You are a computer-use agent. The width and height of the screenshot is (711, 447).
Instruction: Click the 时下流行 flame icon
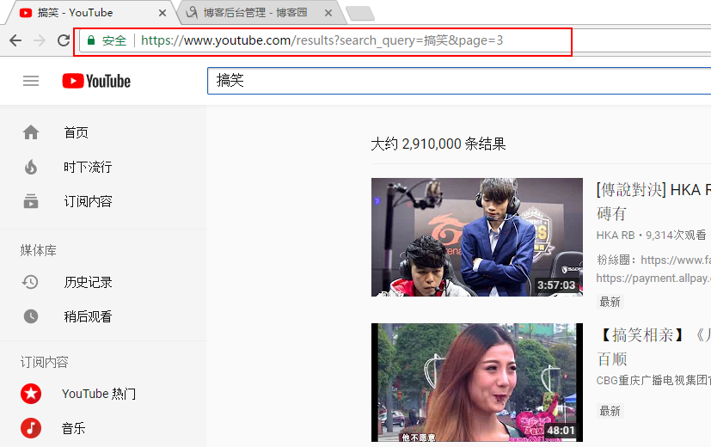point(31,167)
